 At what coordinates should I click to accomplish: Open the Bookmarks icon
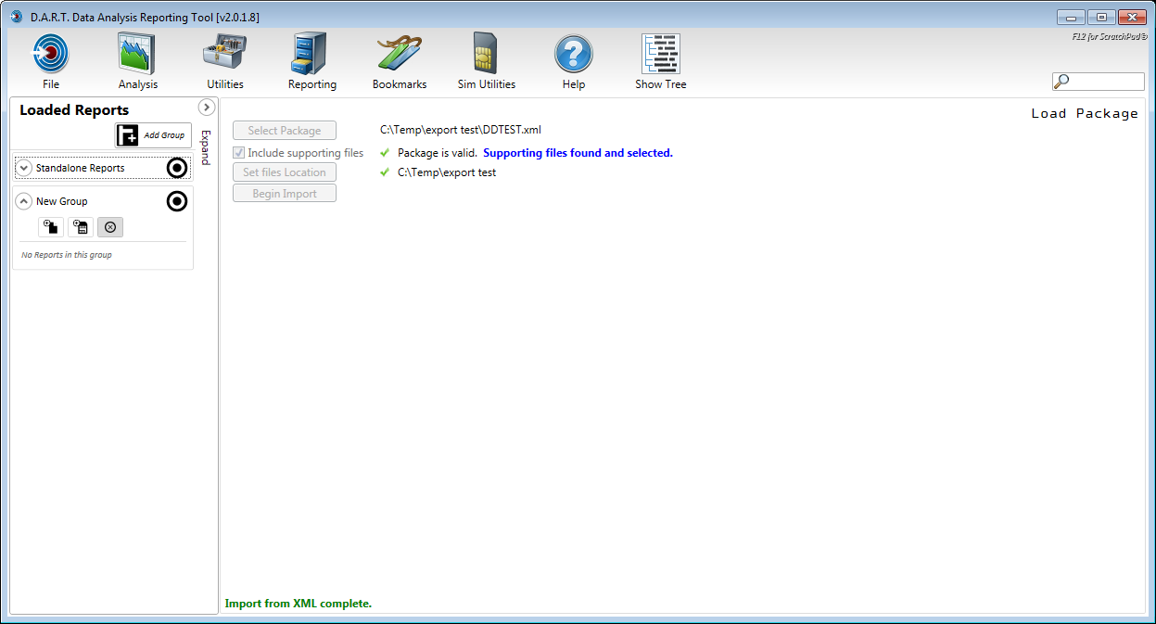(x=400, y=54)
